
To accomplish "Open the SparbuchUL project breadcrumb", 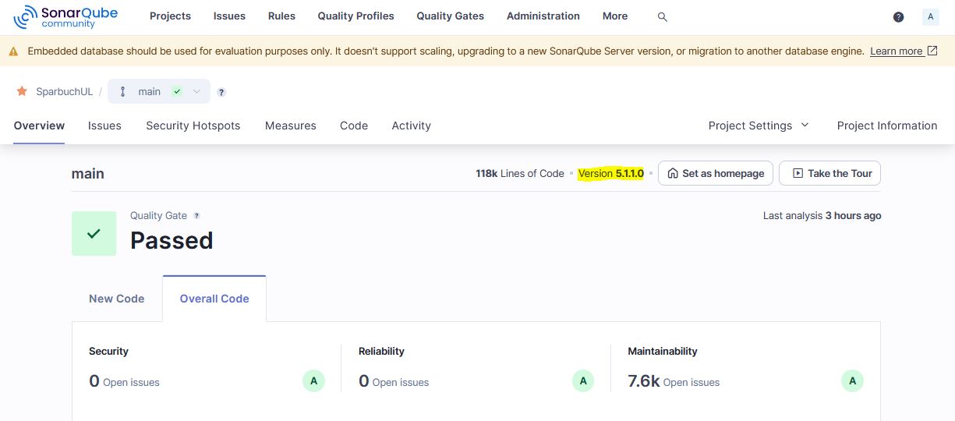I will pos(64,91).
